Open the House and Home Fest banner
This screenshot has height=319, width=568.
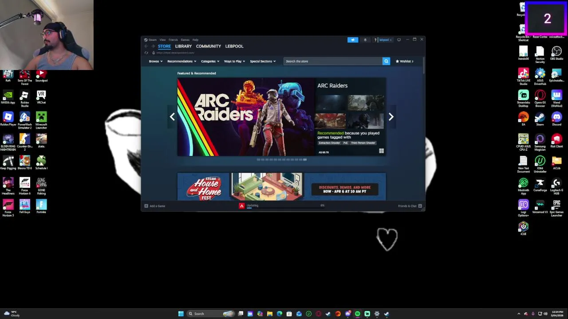[x=281, y=187]
